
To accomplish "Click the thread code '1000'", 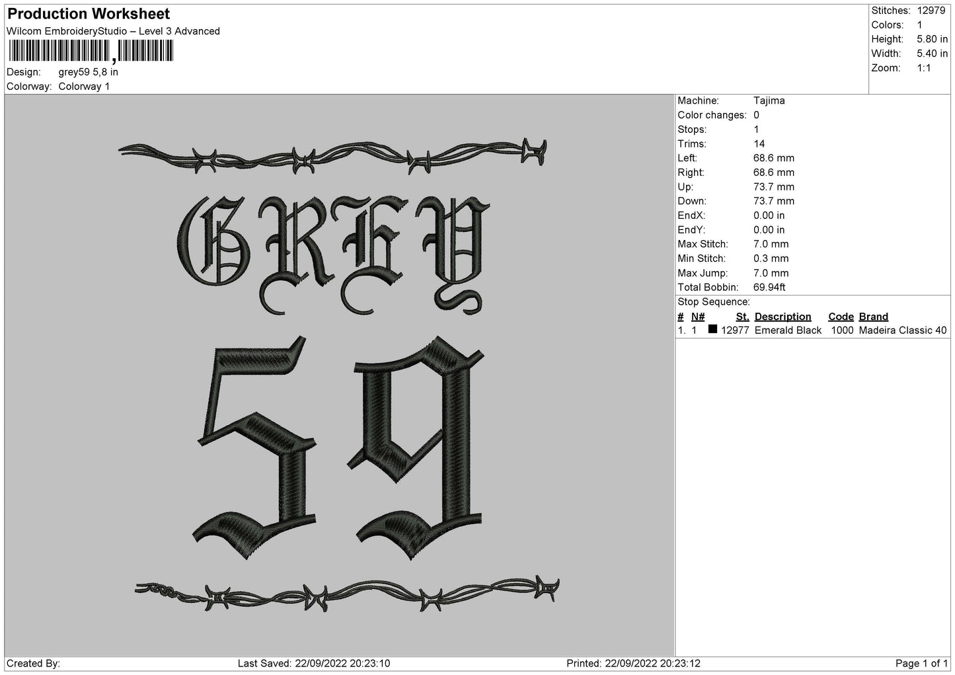I will coord(842,331).
